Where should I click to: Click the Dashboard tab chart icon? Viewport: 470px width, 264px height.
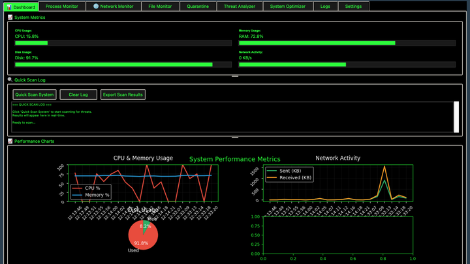point(8,7)
